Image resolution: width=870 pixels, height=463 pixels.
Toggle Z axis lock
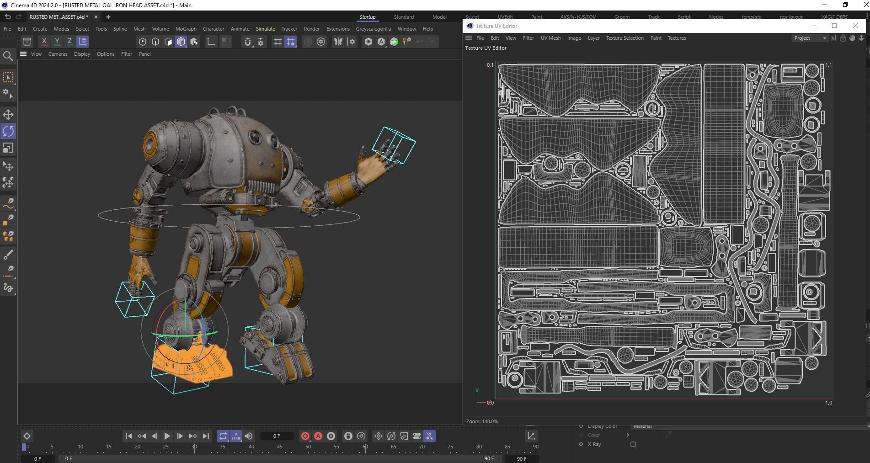click(x=69, y=42)
